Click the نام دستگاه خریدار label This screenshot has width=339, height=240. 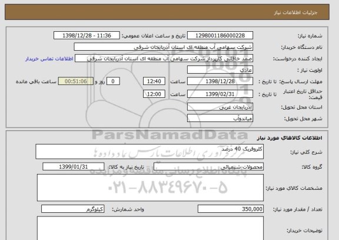coord(301,47)
